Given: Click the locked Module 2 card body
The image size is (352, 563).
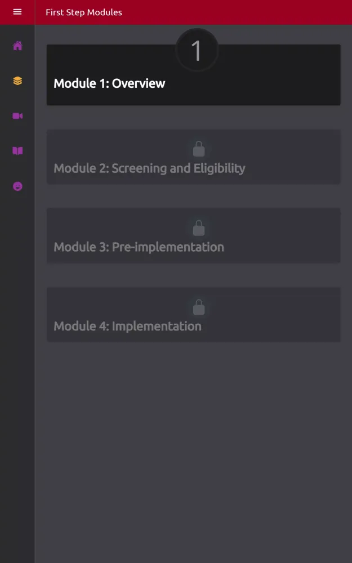Looking at the screenshot, I should [x=193, y=157].
